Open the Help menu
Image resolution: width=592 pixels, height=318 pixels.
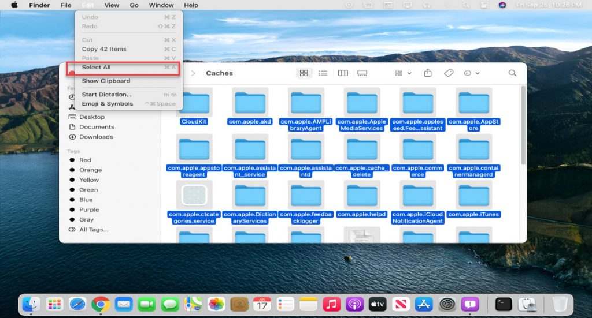191,5
